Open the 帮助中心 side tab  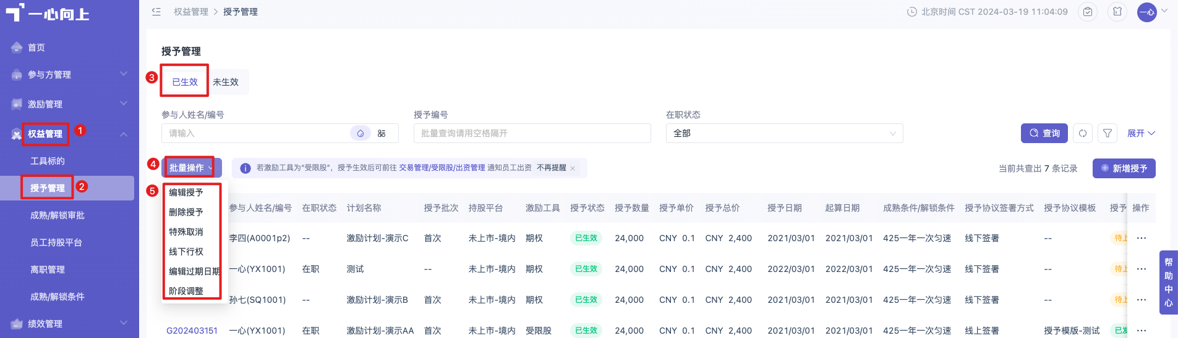pos(1169,282)
